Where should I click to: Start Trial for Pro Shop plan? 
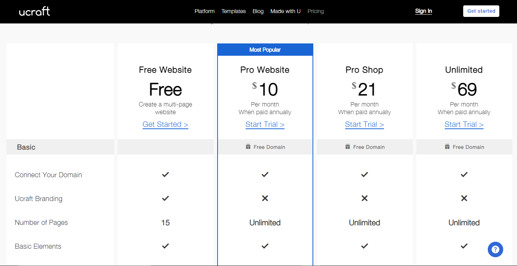pyautogui.click(x=364, y=125)
